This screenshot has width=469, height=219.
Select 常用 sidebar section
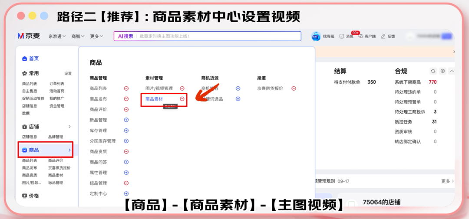tap(30, 73)
